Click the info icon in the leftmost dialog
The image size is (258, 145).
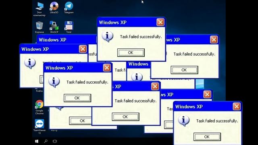tap(29, 63)
